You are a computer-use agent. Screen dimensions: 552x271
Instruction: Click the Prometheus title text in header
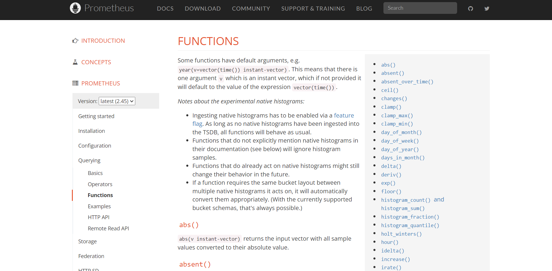pyautogui.click(x=109, y=8)
